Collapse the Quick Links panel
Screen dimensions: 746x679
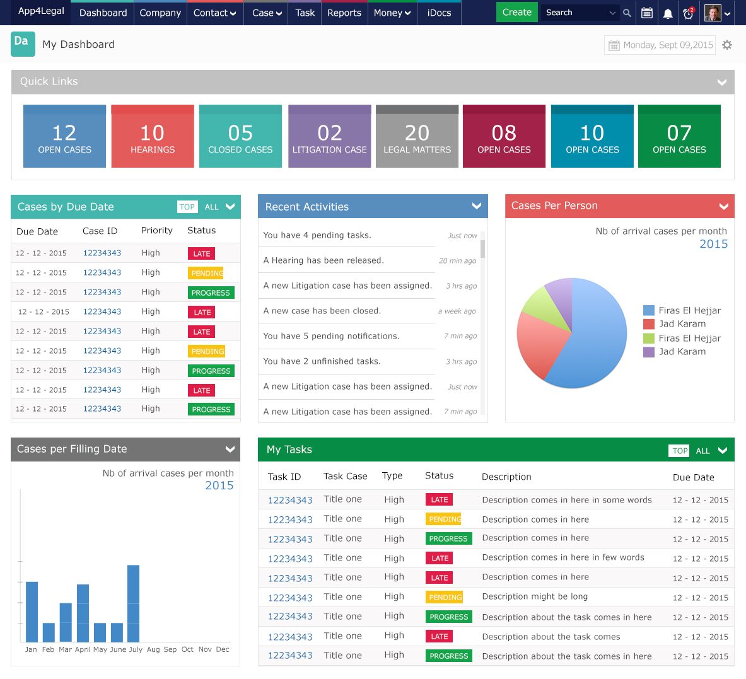722,82
